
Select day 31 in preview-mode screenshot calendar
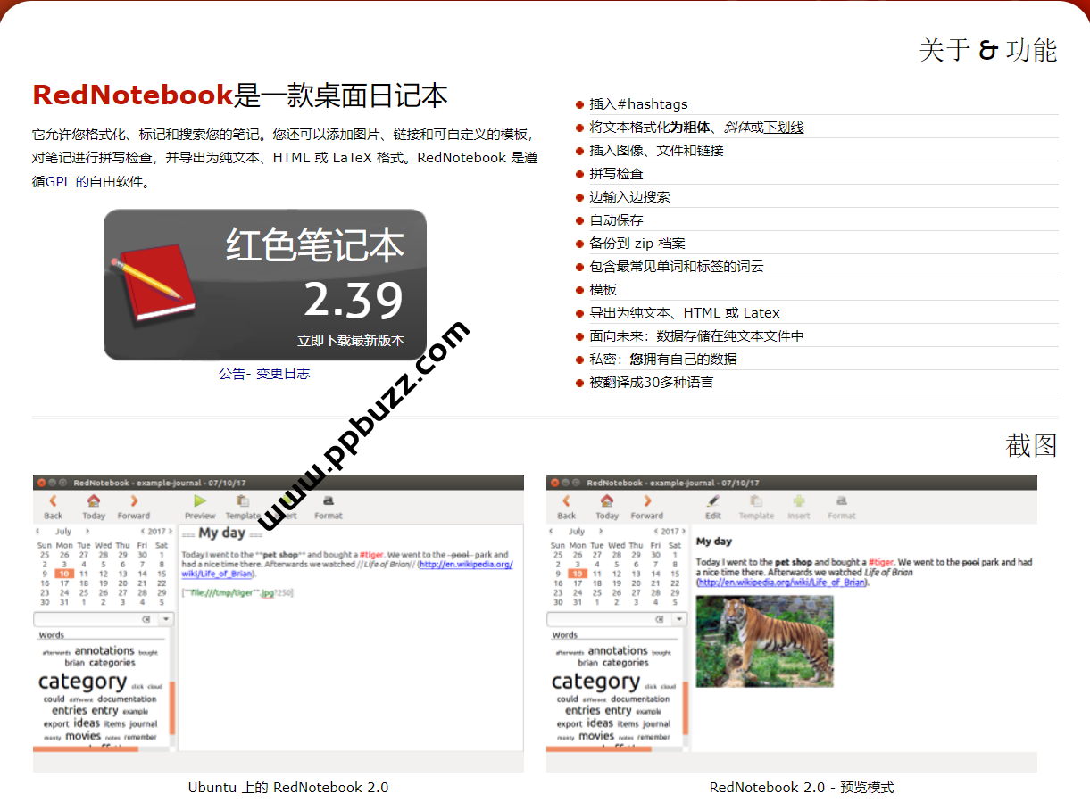point(577,602)
